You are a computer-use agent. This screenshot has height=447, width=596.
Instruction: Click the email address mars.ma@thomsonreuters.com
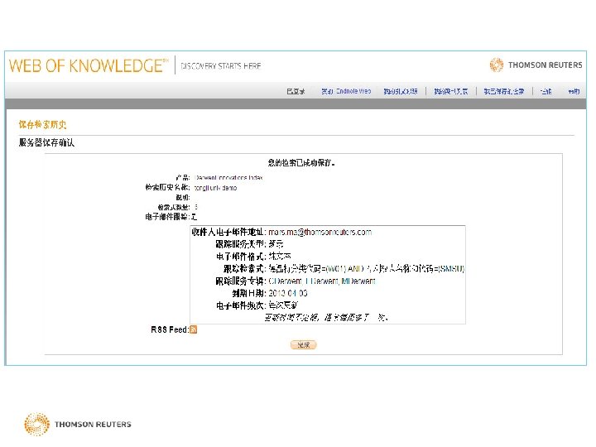320,232
